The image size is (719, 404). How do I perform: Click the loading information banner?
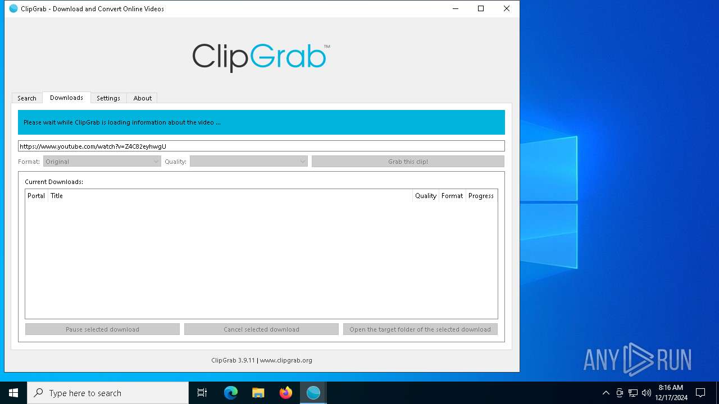[x=261, y=122]
